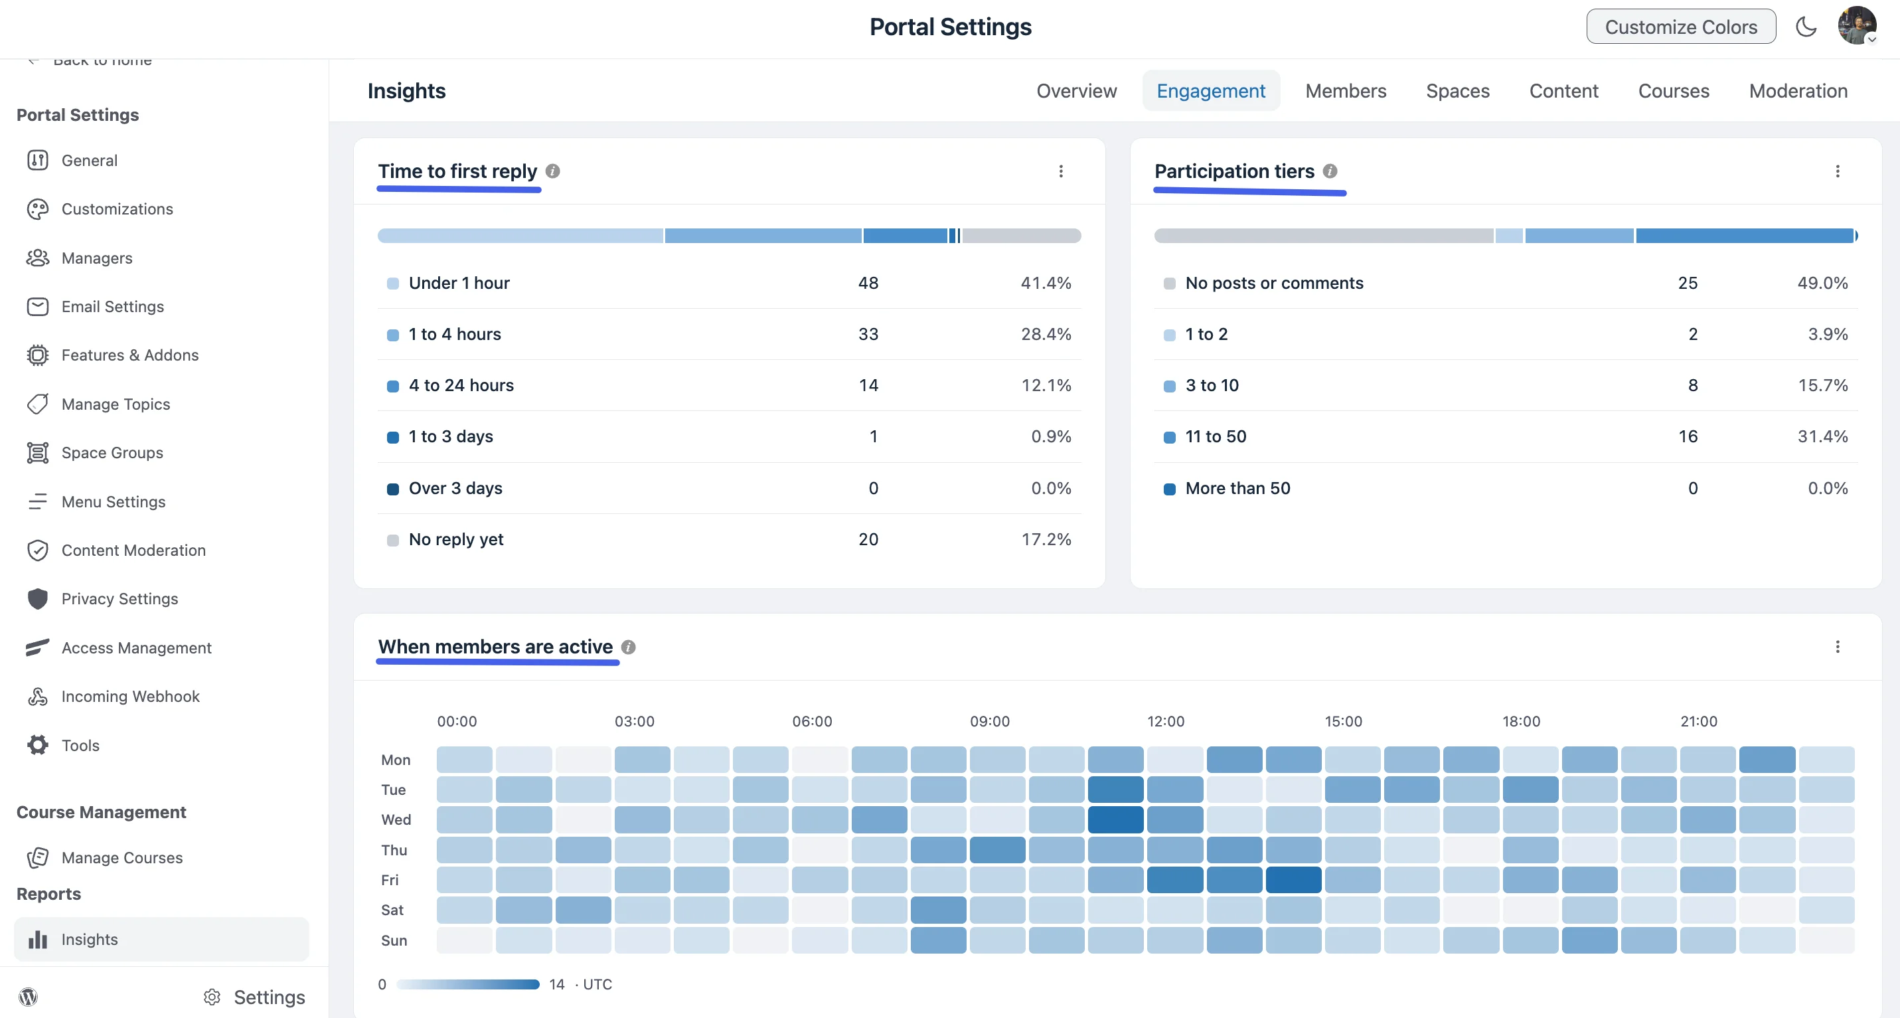Image resolution: width=1900 pixels, height=1018 pixels.
Task: Open Email Settings using the envelope icon
Action: pyautogui.click(x=38, y=306)
